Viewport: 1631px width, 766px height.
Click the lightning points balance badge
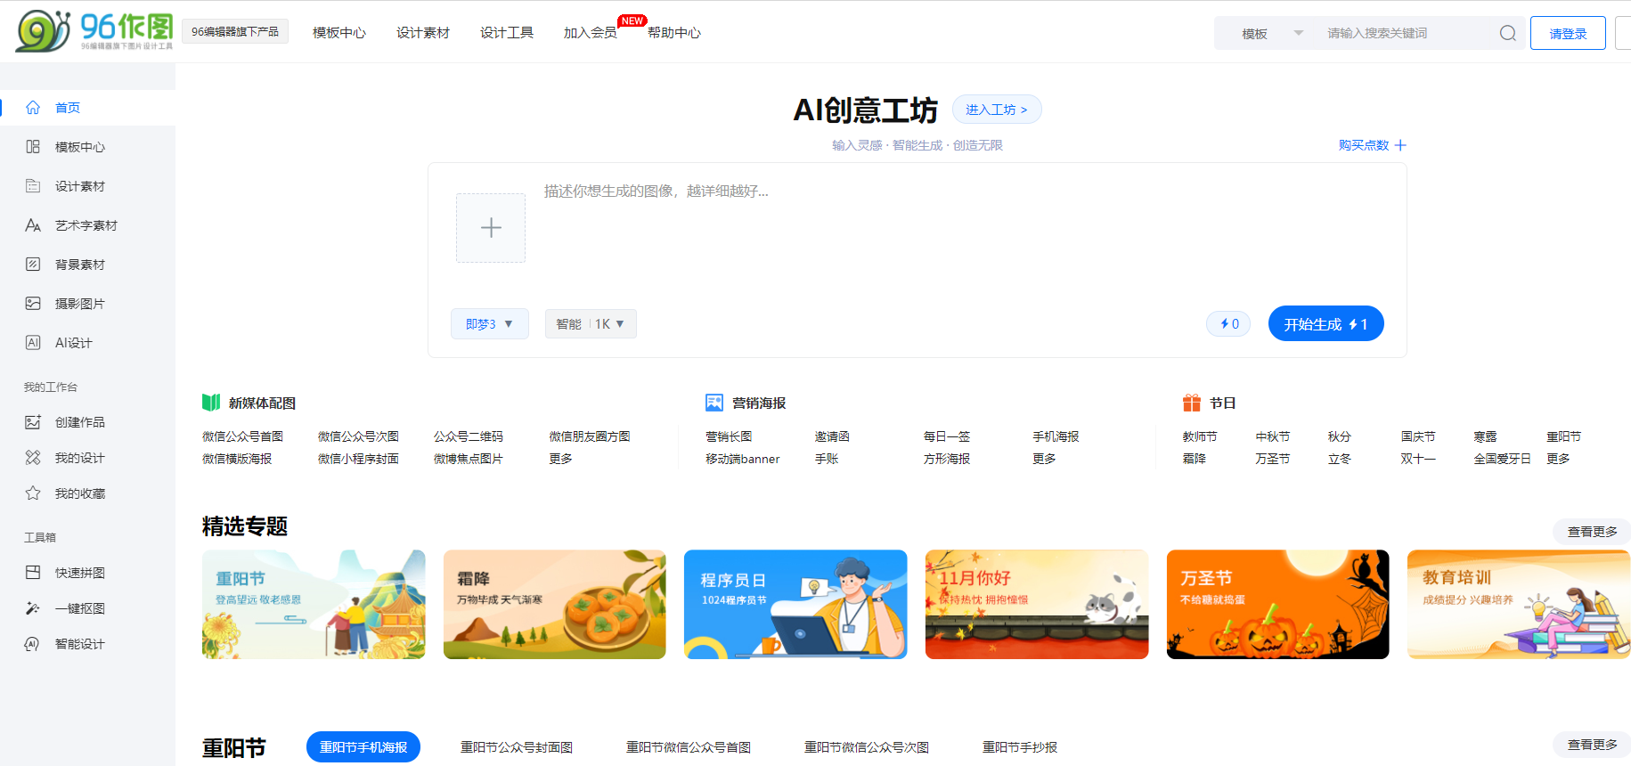coord(1228,324)
